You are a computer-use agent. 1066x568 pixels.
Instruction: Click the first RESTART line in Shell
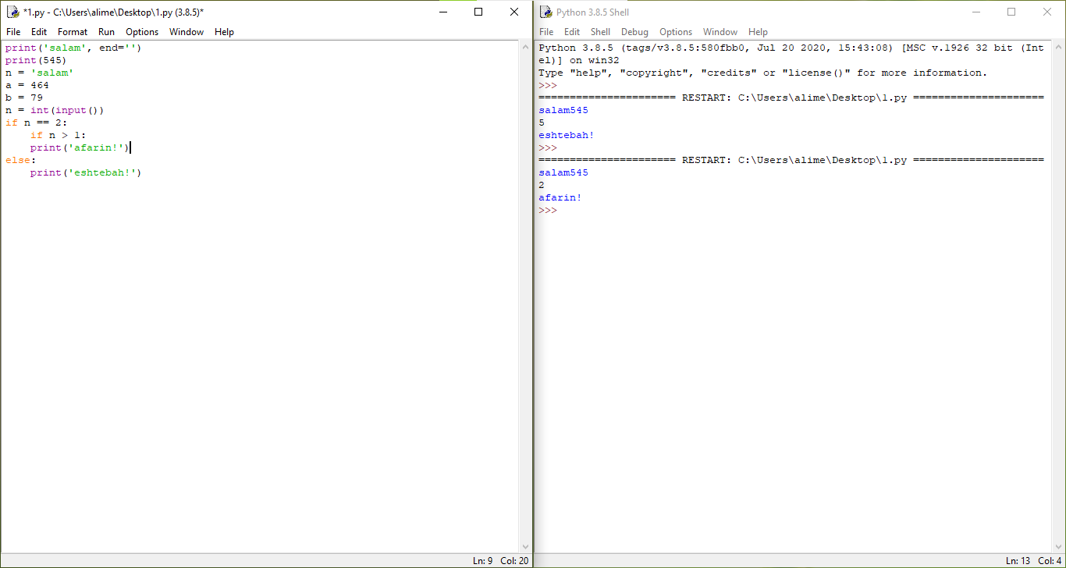click(x=791, y=98)
